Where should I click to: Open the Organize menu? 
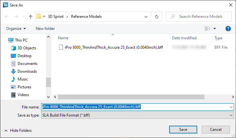16,29
